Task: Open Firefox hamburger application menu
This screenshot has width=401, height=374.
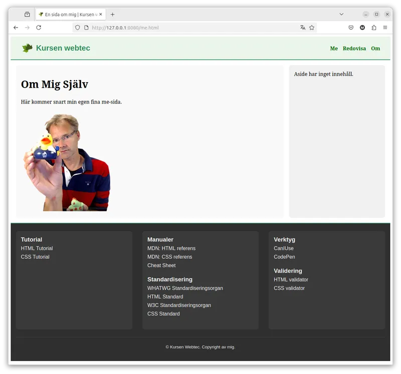Action: pyautogui.click(x=385, y=28)
